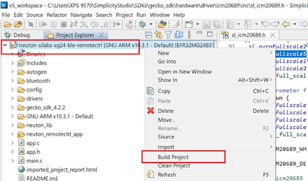Expand the config folder
Viewport: 308px width, 181px height.
click(12, 90)
